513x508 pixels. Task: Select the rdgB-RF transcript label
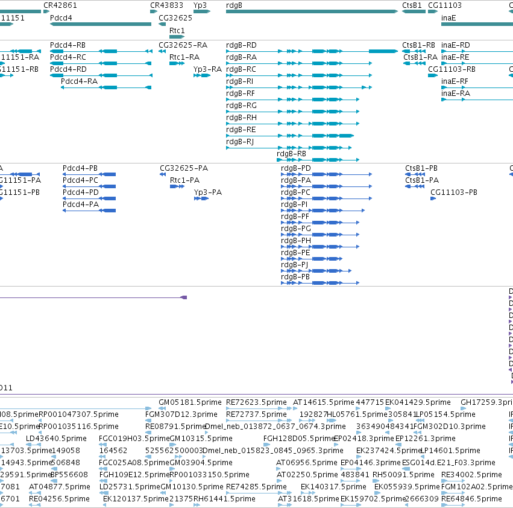pyautogui.click(x=240, y=94)
